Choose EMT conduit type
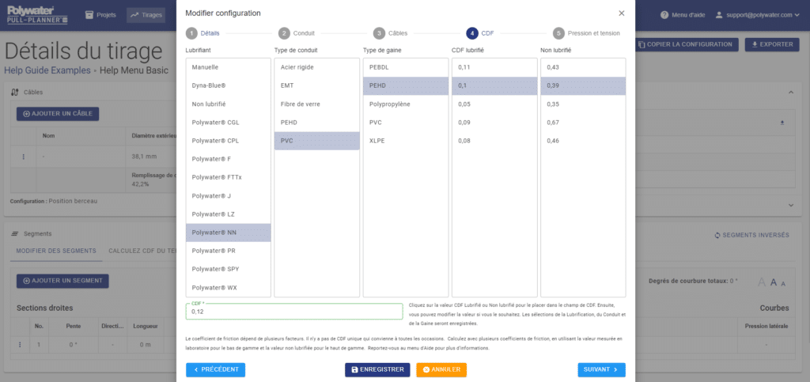 click(x=316, y=85)
